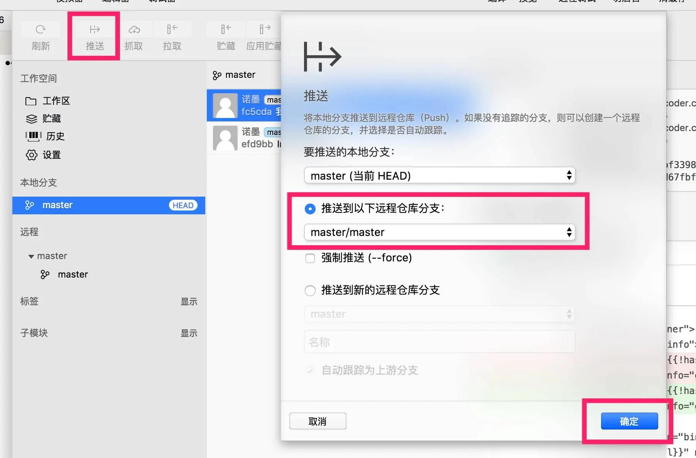Click branch icon in commit list header
This screenshot has width=696, height=458.
pyautogui.click(x=217, y=75)
